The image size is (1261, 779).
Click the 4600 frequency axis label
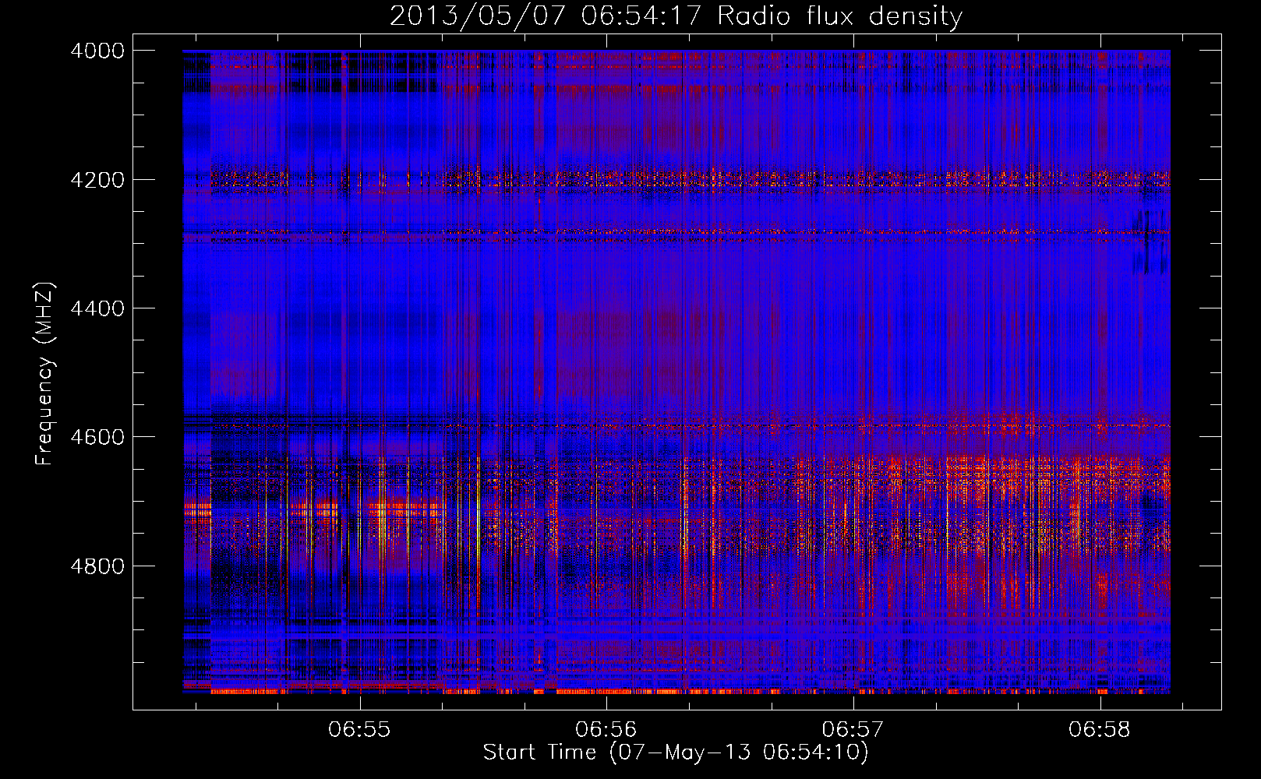tap(97, 437)
